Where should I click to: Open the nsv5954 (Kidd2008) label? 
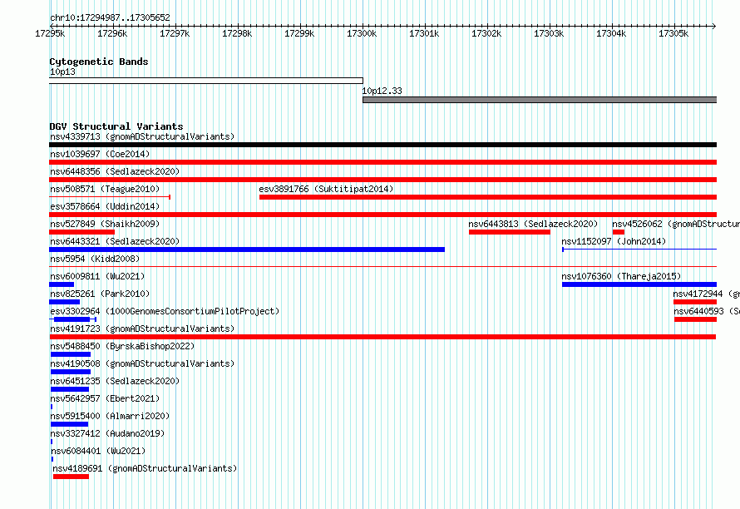[x=95, y=259]
